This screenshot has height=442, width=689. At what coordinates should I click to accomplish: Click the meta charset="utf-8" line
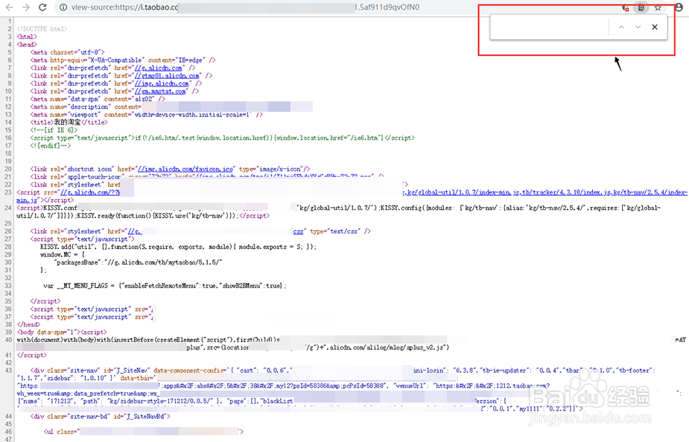point(67,52)
